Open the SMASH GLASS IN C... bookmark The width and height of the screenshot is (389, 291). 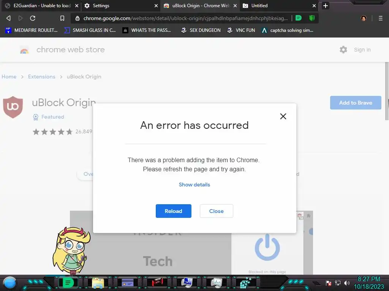(90, 30)
